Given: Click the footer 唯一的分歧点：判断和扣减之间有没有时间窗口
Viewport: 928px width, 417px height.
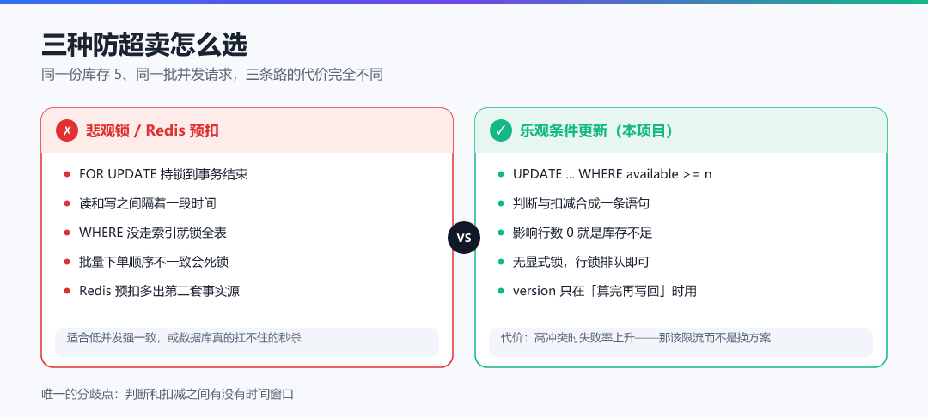Looking at the screenshot, I should click(168, 394).
